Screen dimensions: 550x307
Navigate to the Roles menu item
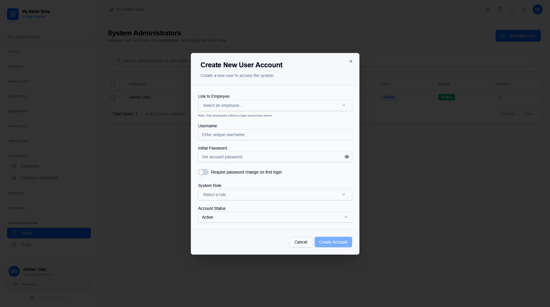click(26, 245)
